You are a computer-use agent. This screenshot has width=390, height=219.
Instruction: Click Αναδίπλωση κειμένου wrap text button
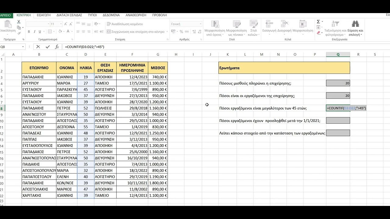click(x=125, y=24)
